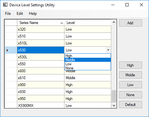
Task: Click the Add button
Action: 130,23
